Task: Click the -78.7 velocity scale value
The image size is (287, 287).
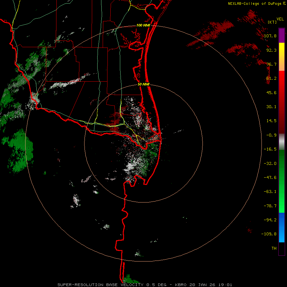Action: (x=270, y=206)
